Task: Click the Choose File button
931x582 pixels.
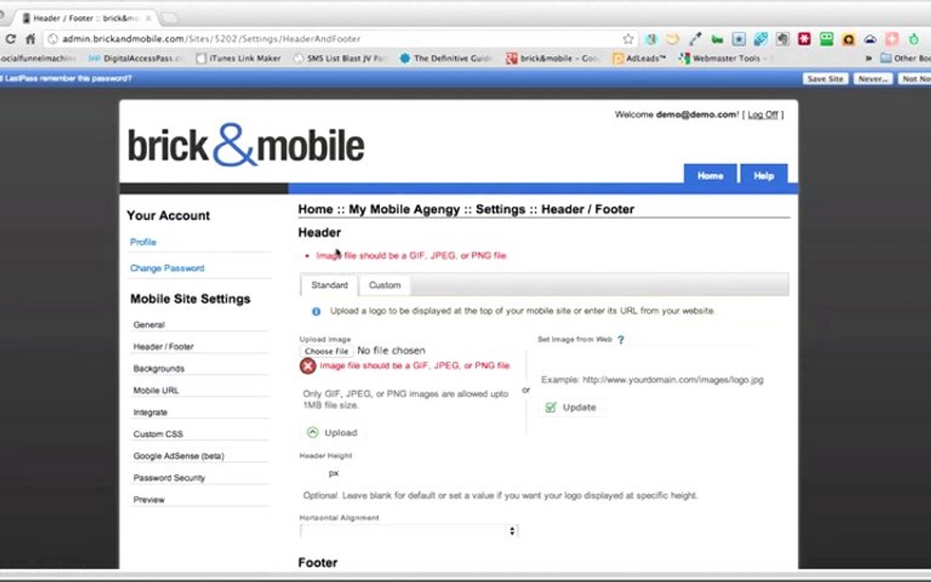Action: (326, 351)
